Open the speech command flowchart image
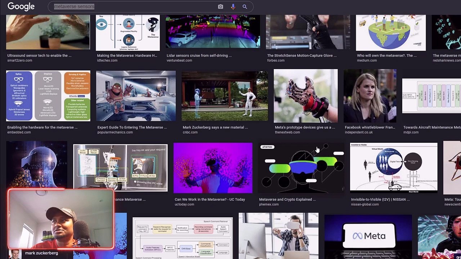 183,238
